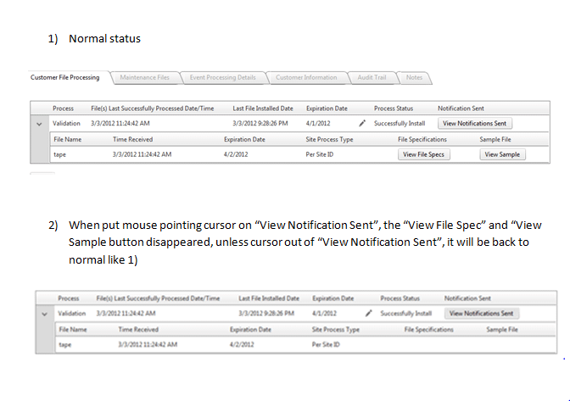Open the Notes tab
This screenshot has width=570, height=401.
[x=414, y=77]
